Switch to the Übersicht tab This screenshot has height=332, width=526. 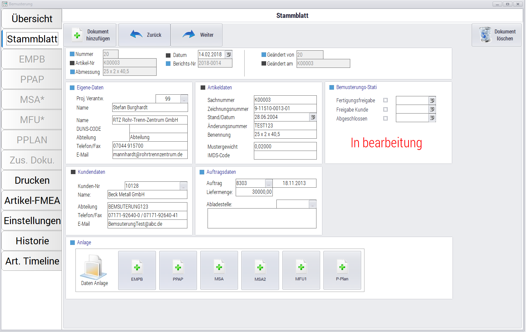(x=32, y=19)
